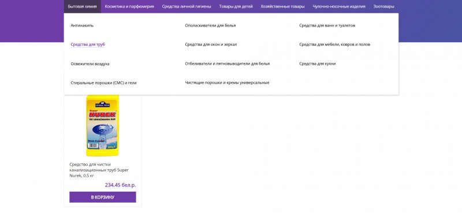Select Ополаскиватели для белья subcategory

click(210, 25)
